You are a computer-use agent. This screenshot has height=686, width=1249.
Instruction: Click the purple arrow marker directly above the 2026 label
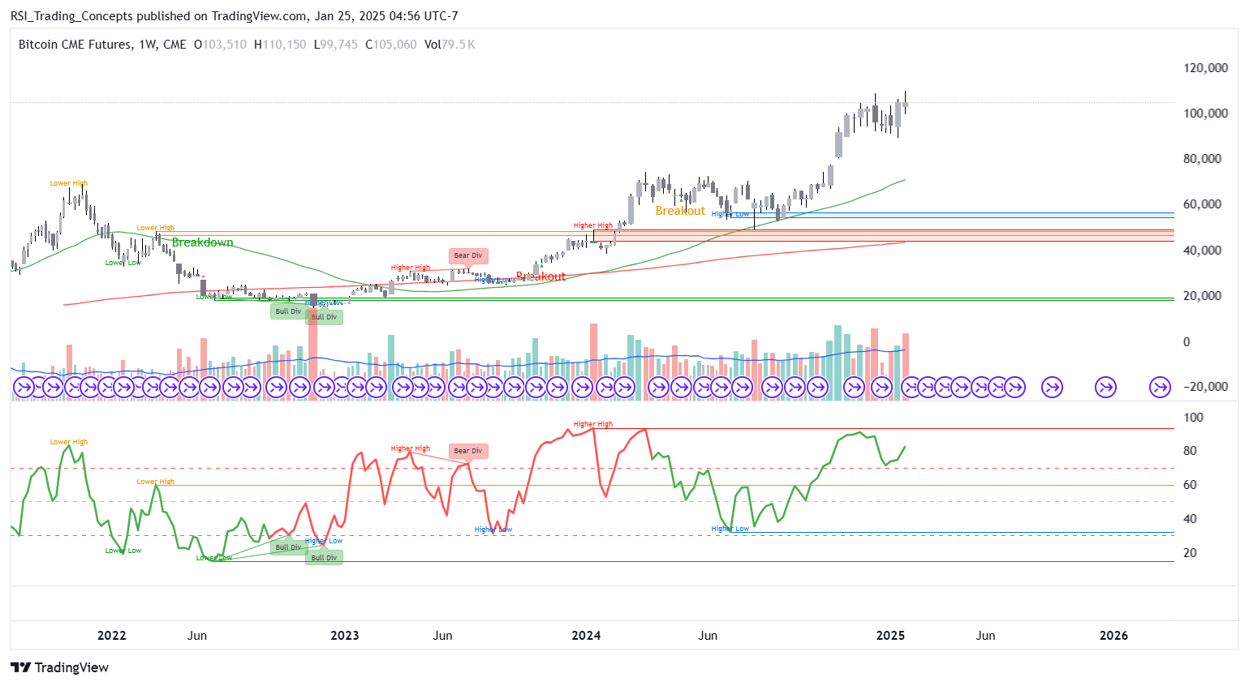point(1105,388)
